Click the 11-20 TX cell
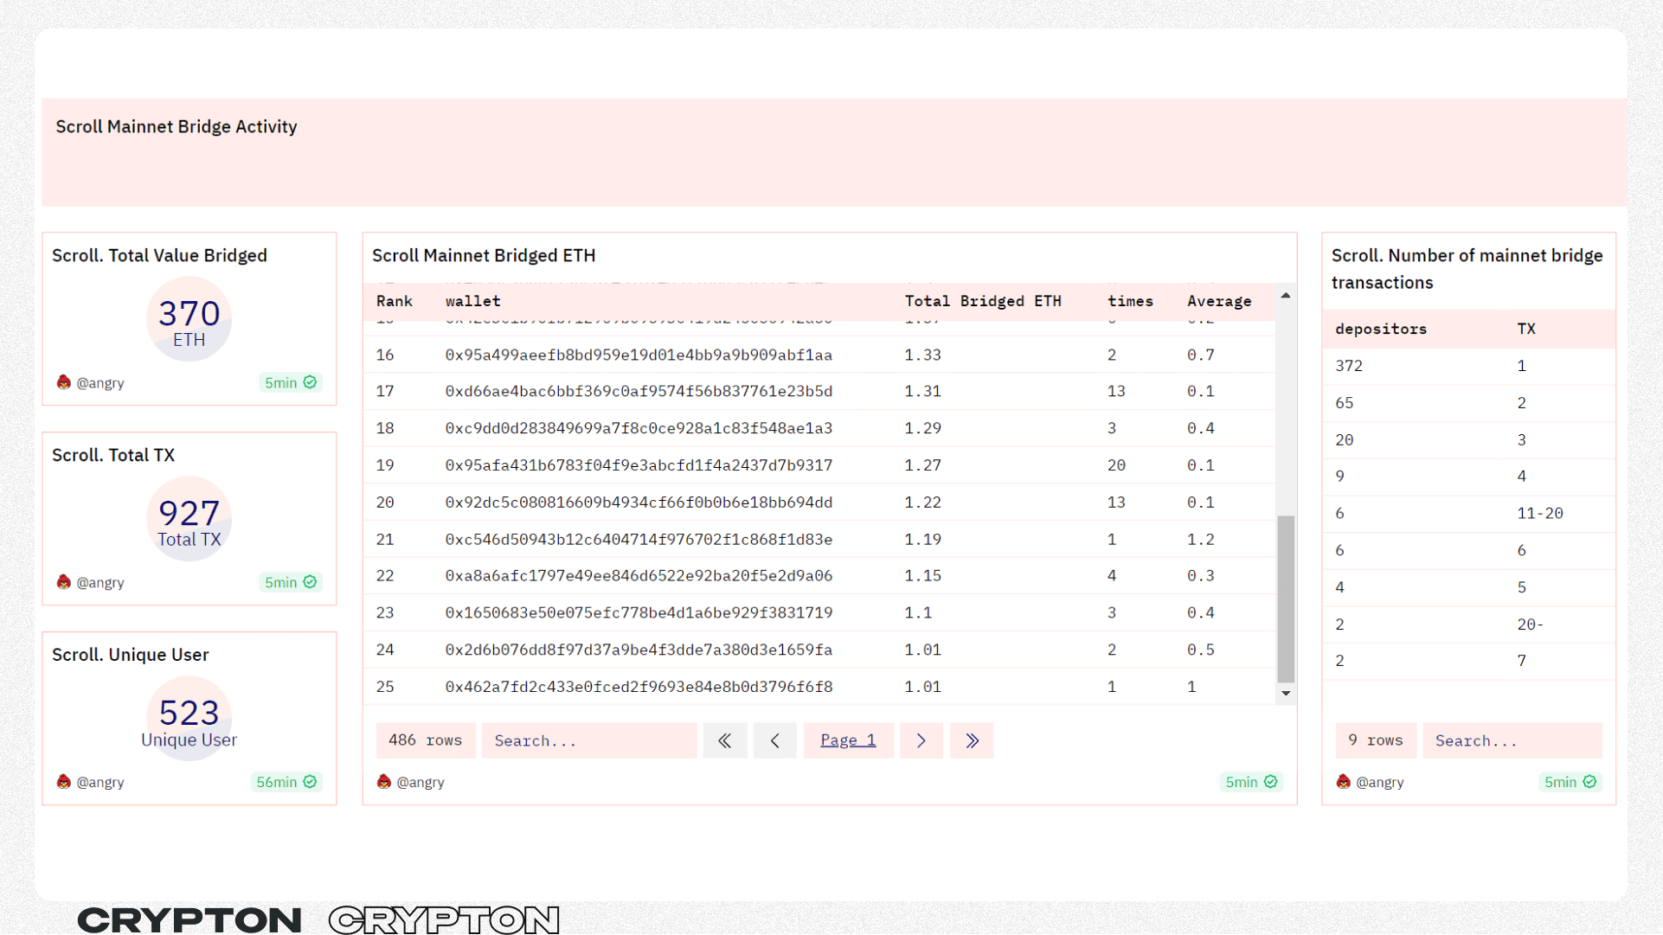The height and width of the screenshot is (935, 1663). point(1540,514)
